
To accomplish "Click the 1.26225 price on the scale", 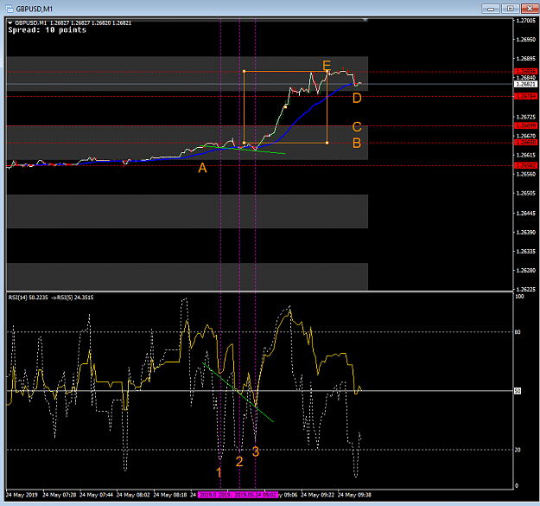I will pos(526,289).
